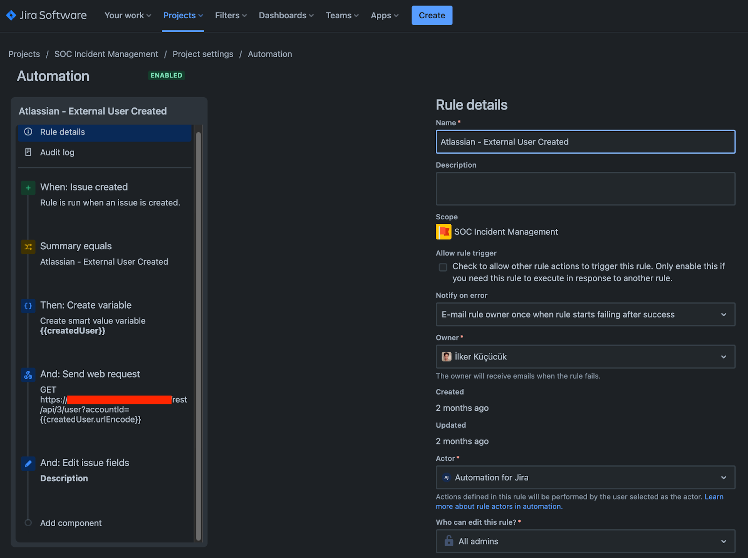Enable the Allow rule trigger checkbox
The width and height of the screenshot is (748, 558).
point(443,267)
